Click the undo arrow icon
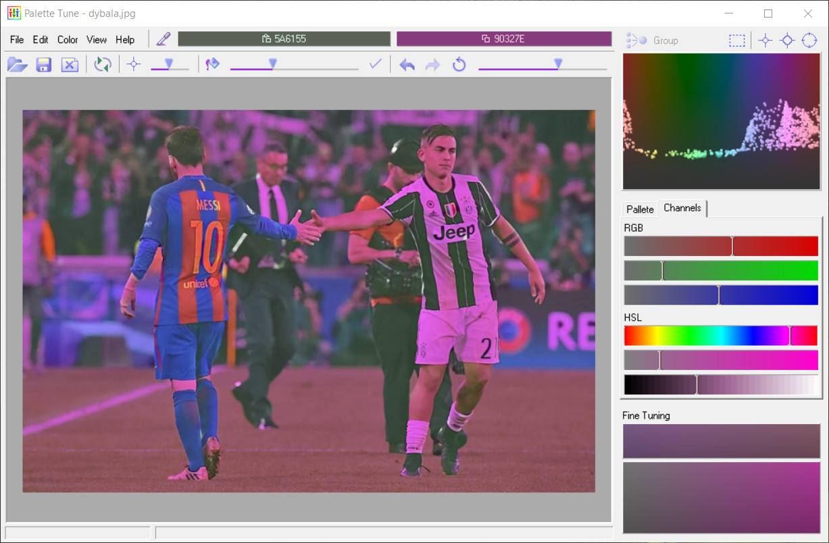The image size is (829, 543). tap(407, 65)
